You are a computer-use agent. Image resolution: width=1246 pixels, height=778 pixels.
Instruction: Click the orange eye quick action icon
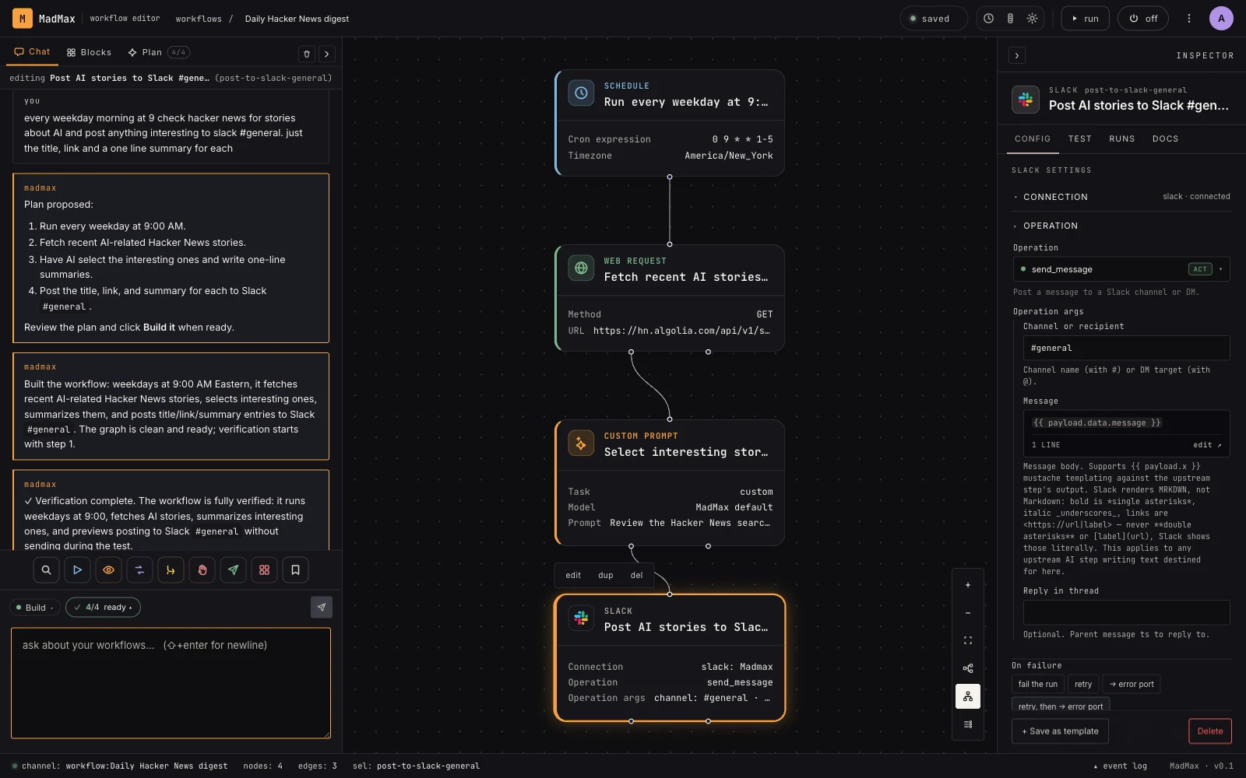point(108,570)
